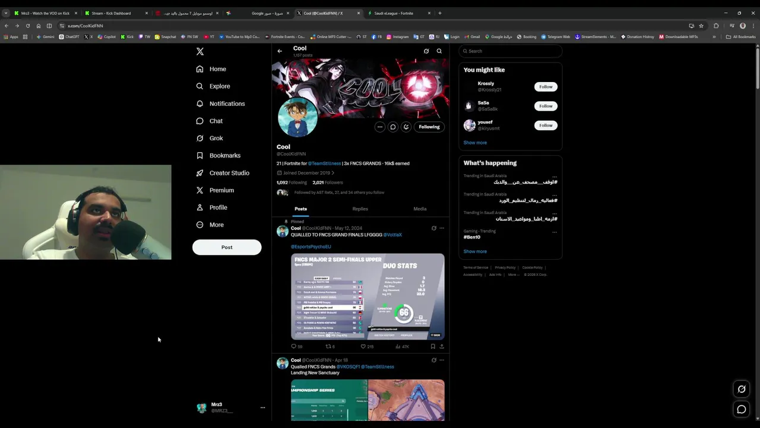Click the floating chat bubble button
760x428 pixels.
coord(742,409)
